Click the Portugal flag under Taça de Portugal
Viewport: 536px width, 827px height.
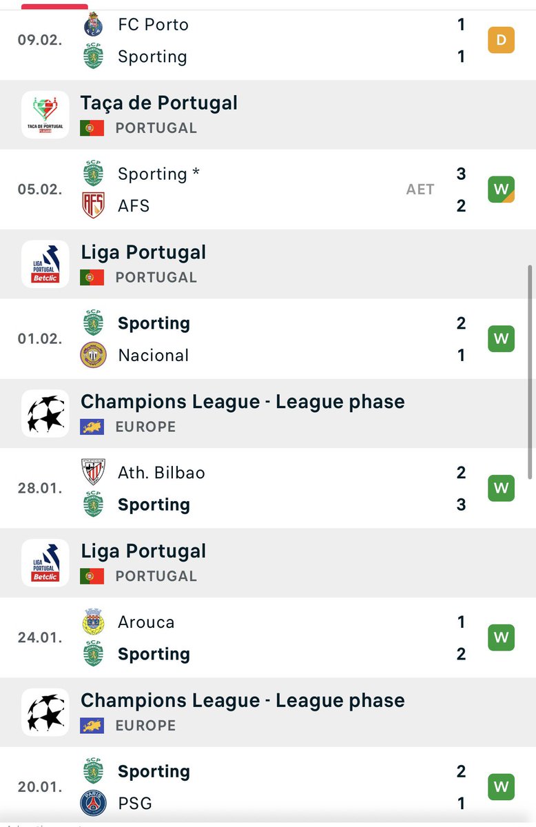pos(92,128)
